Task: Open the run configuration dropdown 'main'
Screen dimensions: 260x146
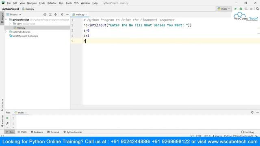Action: (x=224, y=9)
